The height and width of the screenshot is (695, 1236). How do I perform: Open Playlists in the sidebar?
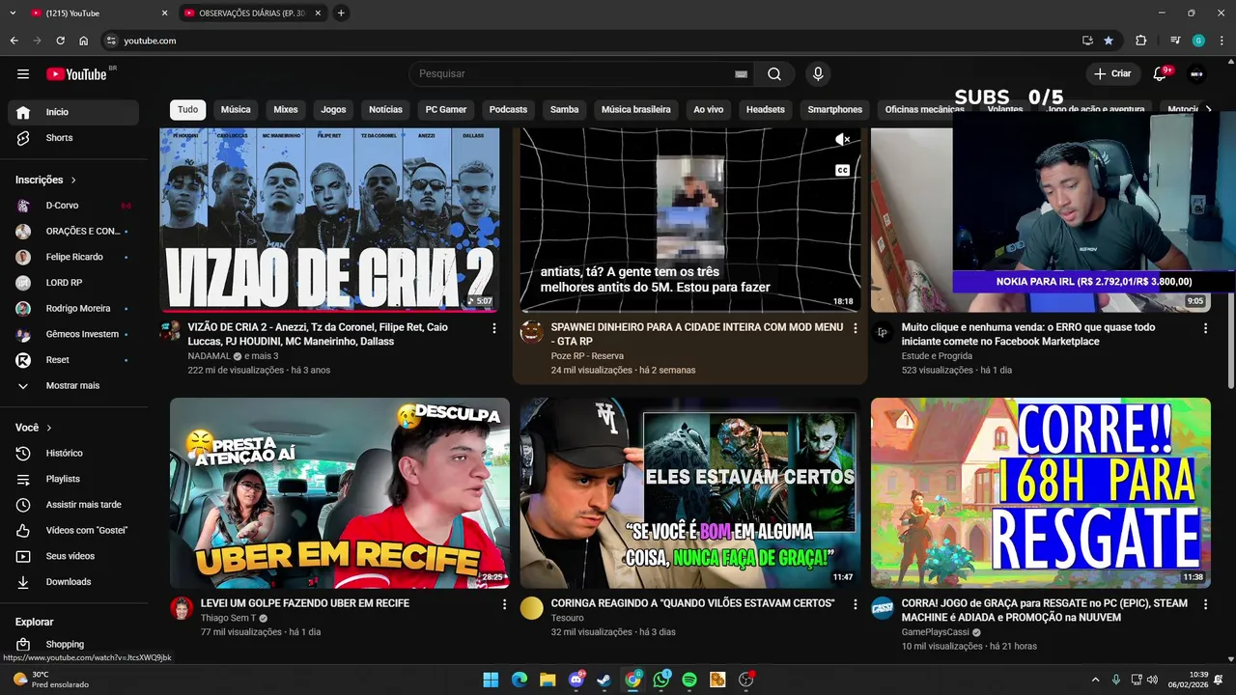(72, 479)
